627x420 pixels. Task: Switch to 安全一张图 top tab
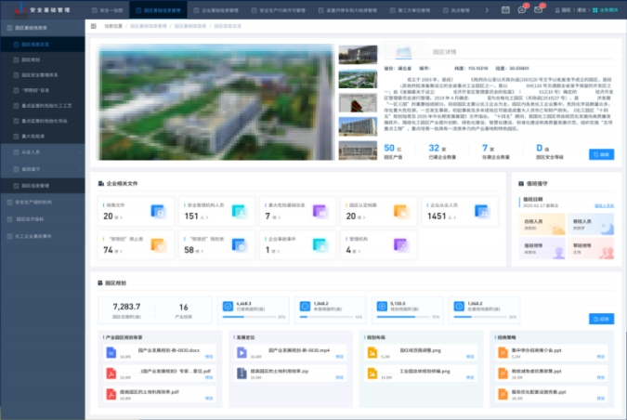click(x=107, y=10)
